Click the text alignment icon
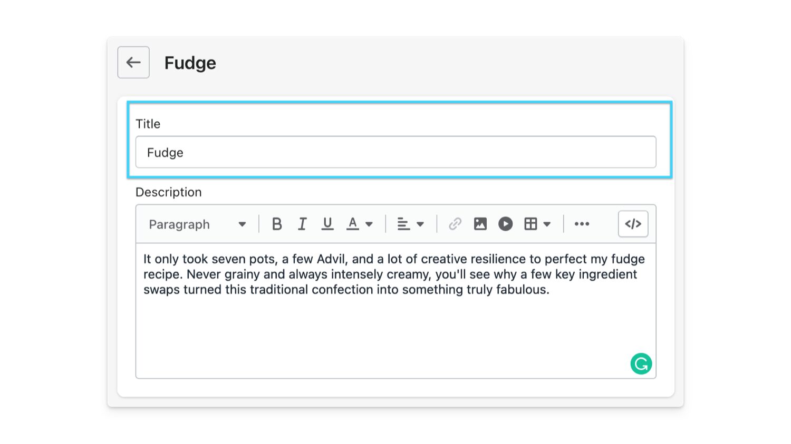 click(403, 224)
